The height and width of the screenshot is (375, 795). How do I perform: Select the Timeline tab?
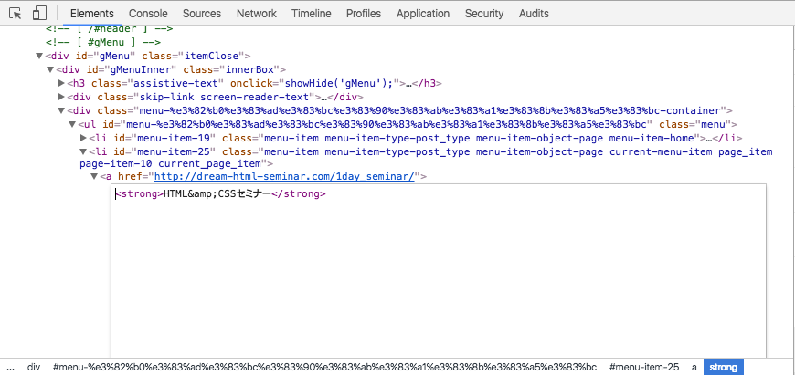pyautogui.click(x=312, y=14)
